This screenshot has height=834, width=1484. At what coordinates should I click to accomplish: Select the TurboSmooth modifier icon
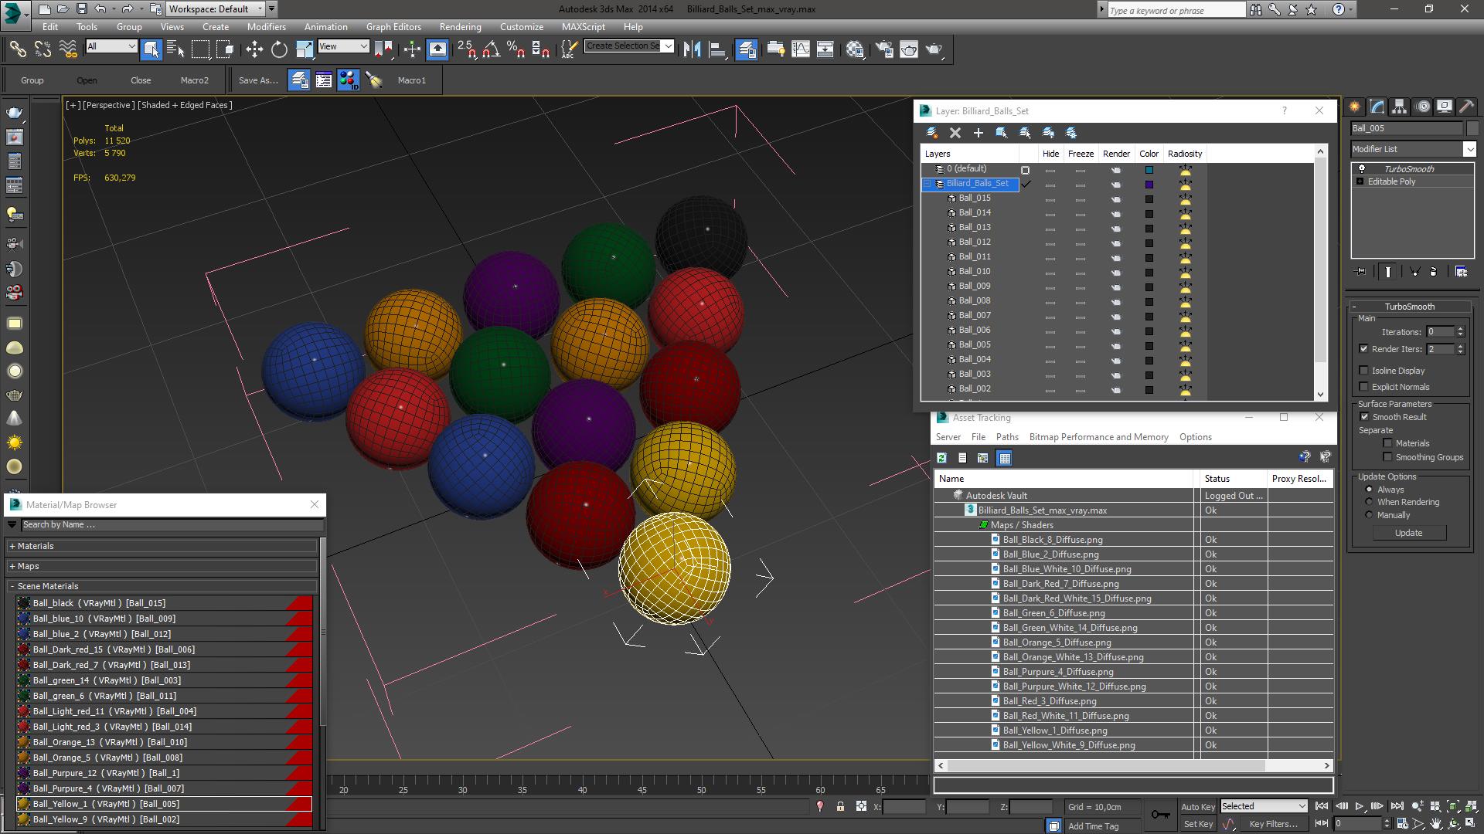tap(1360, 168)
